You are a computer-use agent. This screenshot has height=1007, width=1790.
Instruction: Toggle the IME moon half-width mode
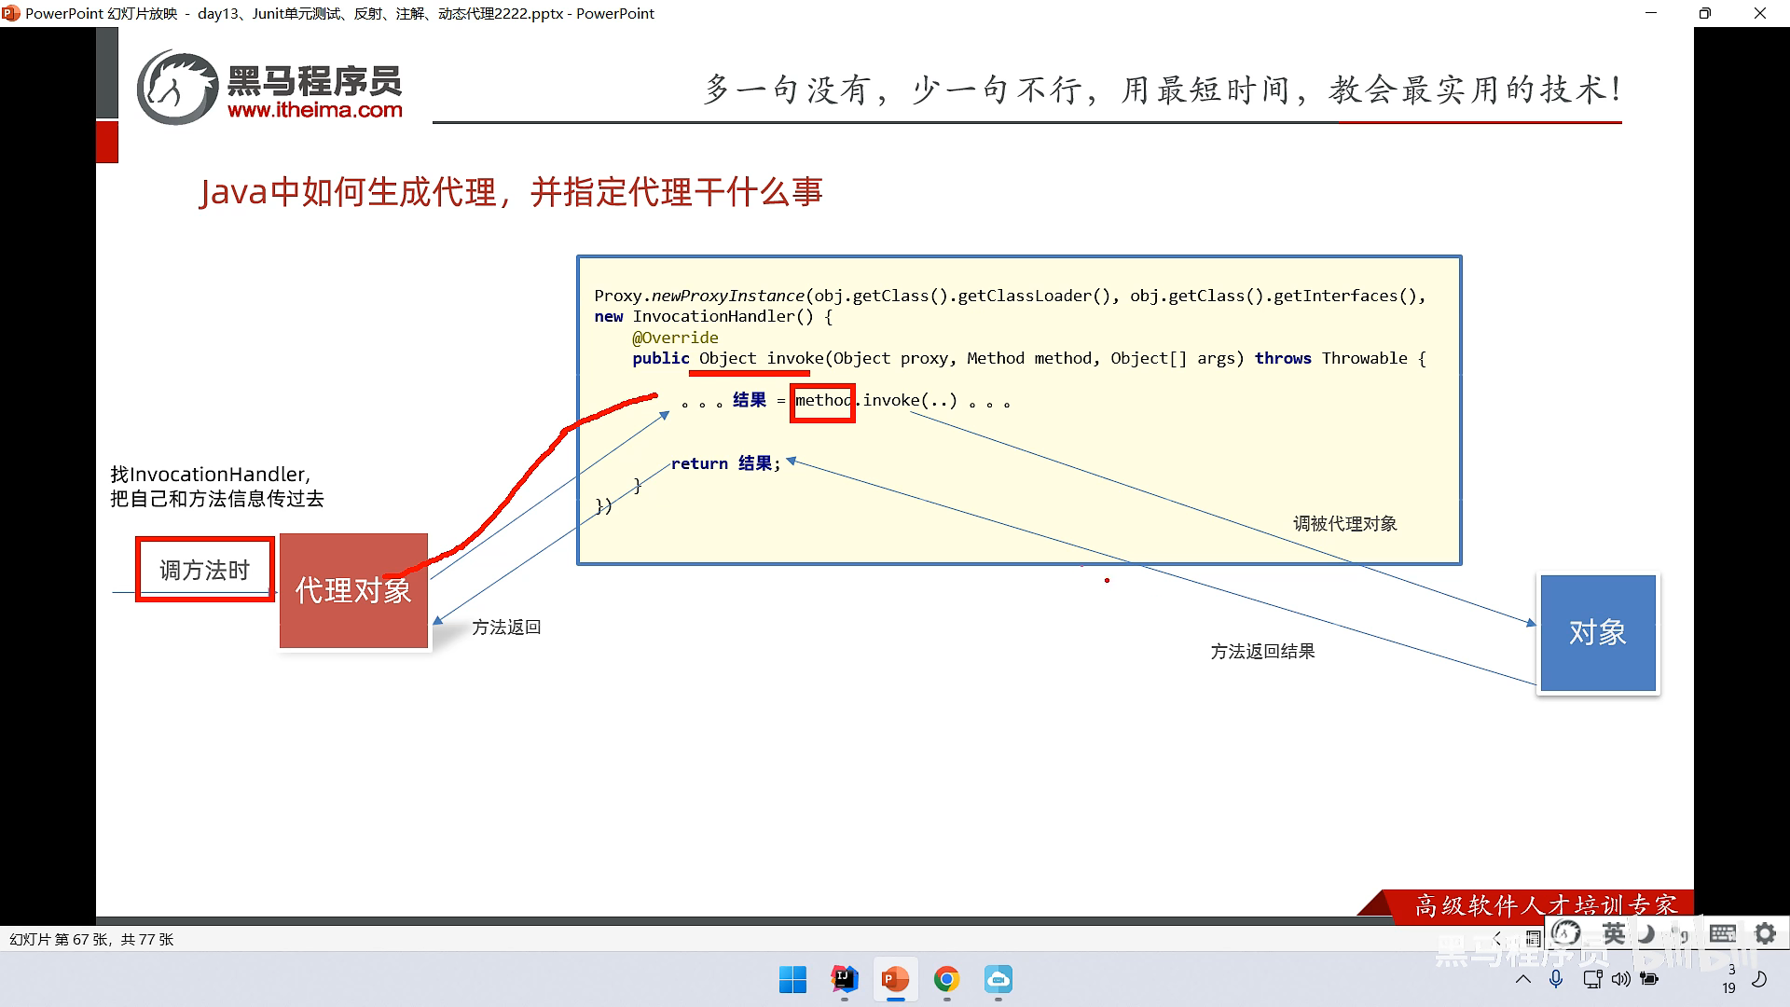click(1647, 933)
